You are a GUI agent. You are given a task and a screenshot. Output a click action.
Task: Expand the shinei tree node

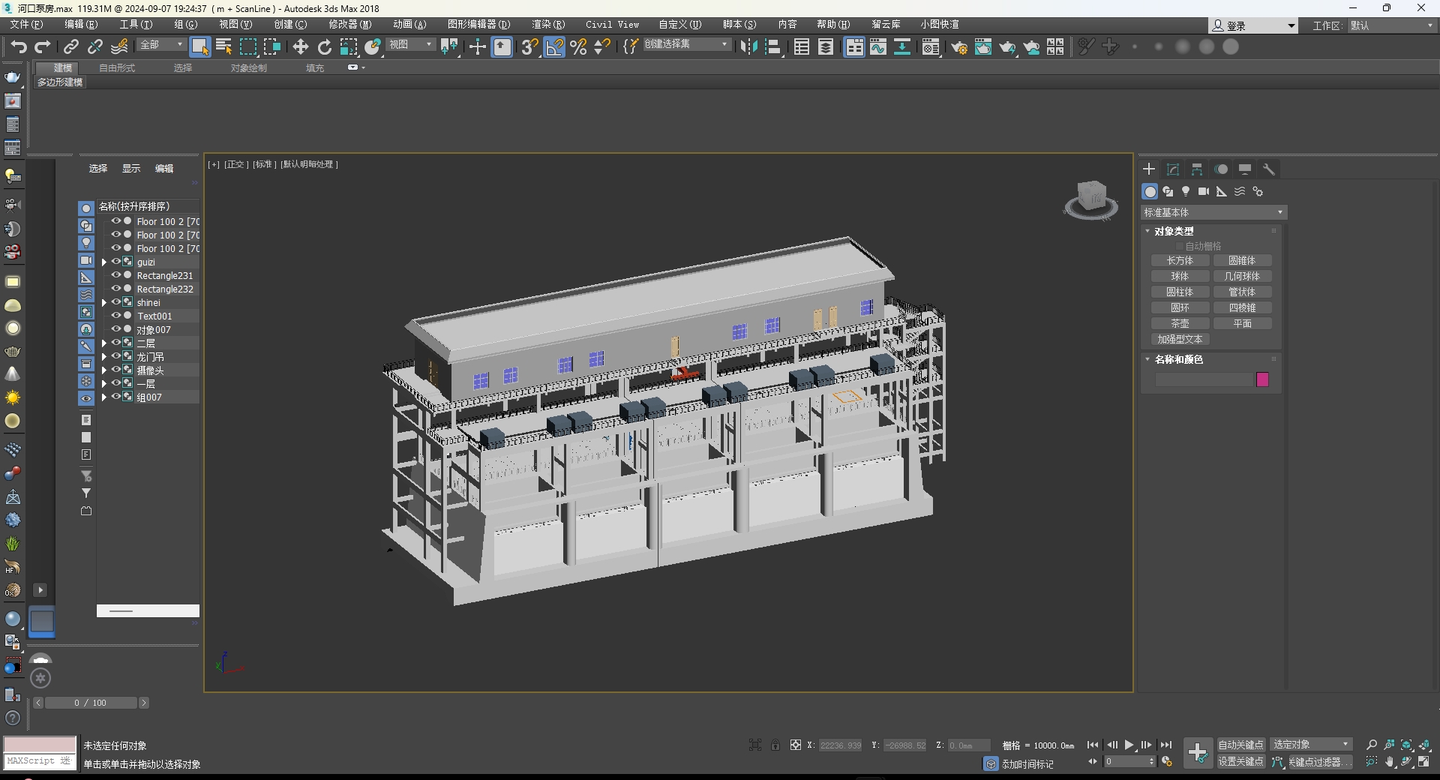pos(104,303)
